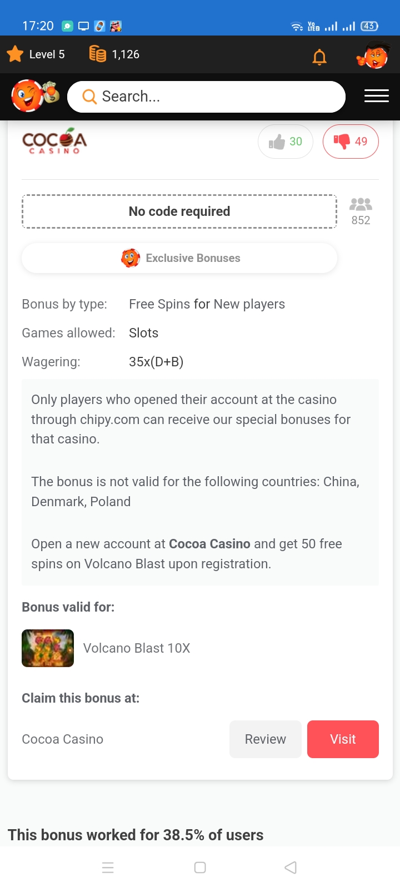Open the Exclusive Bonuses pill
Image resolution: width=400 pixels, height=888 pixels.
(179, 258)
